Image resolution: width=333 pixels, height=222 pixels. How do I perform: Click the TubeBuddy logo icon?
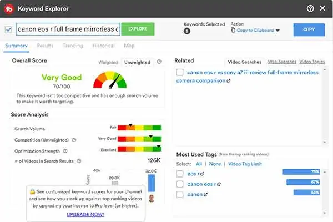pos(9,9)
